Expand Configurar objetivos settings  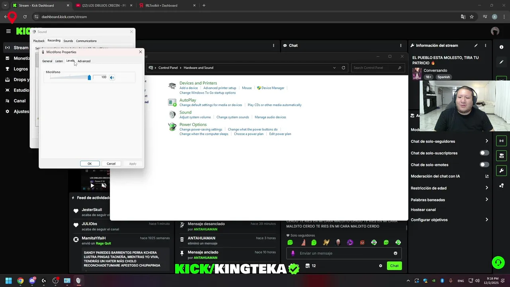pos(486,220)
